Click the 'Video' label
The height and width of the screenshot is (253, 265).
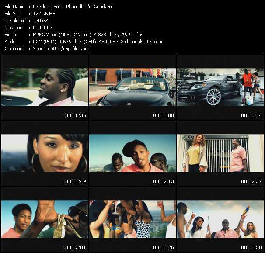pyautogui.click(x=10, y=35)
